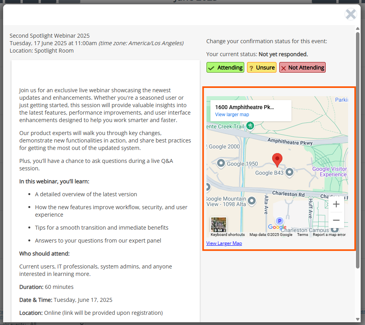The image size is (365, 325).
Task: Click the green Creek Trail hiking icon
Action: (x=251, y=126)
